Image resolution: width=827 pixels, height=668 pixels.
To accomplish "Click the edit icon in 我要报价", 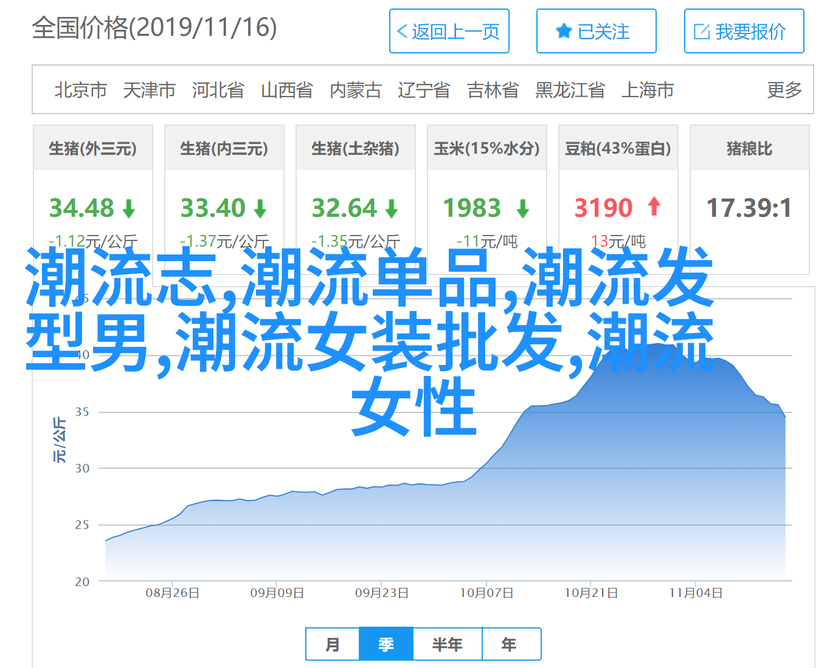I will click(x=702, y=32).
